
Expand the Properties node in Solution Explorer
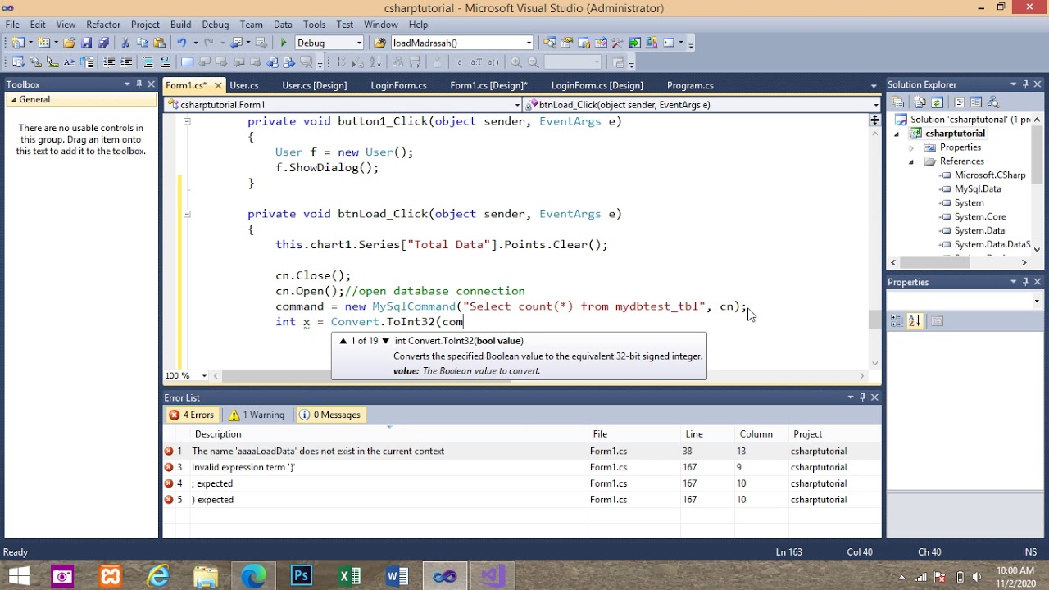point(911,147)
